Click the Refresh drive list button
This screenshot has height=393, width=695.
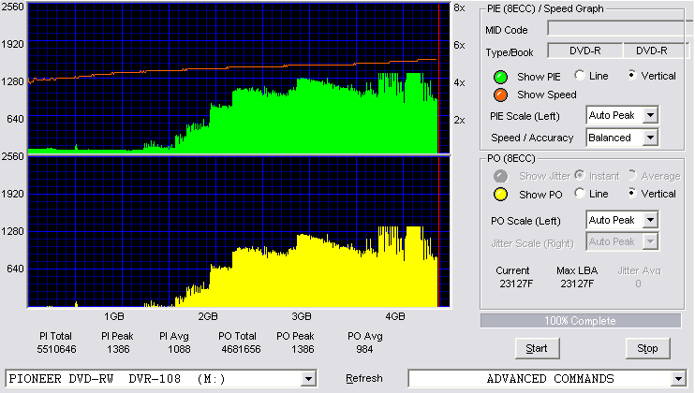pyautogui.click(x=364, y=378)
